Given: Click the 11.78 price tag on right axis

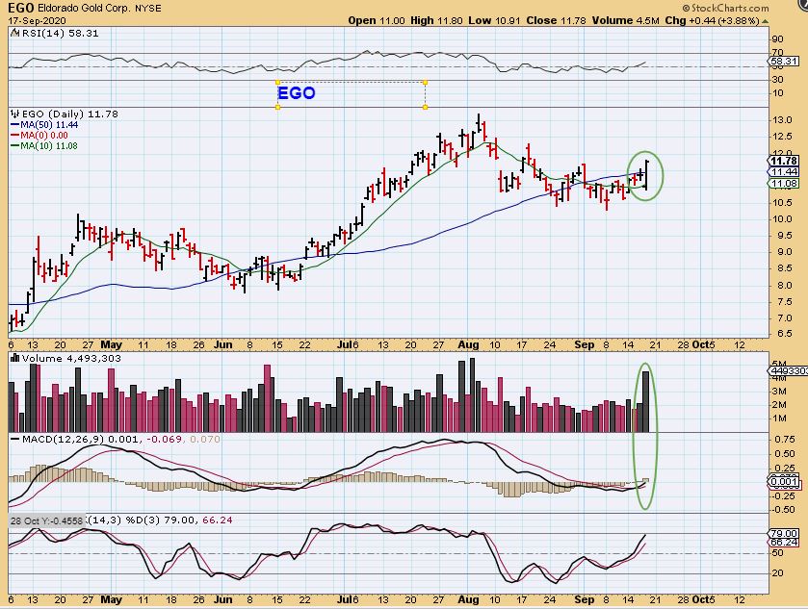Looking at the screenshot, I should click(784, 161).
